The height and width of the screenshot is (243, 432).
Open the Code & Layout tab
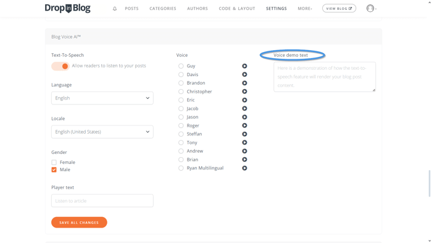click(237, 9)
